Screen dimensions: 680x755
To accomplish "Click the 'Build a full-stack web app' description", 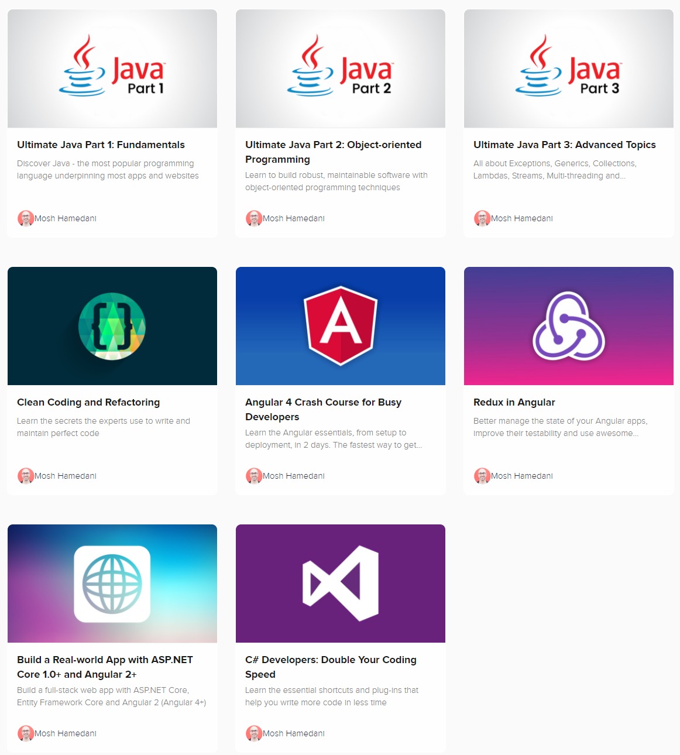I will 111,696.
